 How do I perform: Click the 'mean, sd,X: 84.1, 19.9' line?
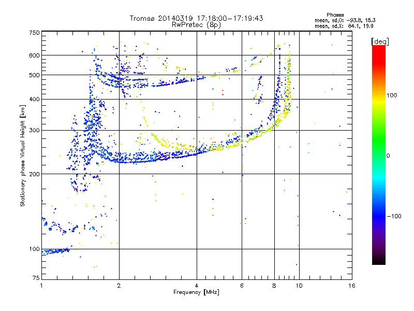pyautogui.click(x=344, y=26)
